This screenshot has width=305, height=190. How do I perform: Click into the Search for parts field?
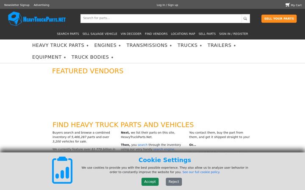tap(161, 19)
